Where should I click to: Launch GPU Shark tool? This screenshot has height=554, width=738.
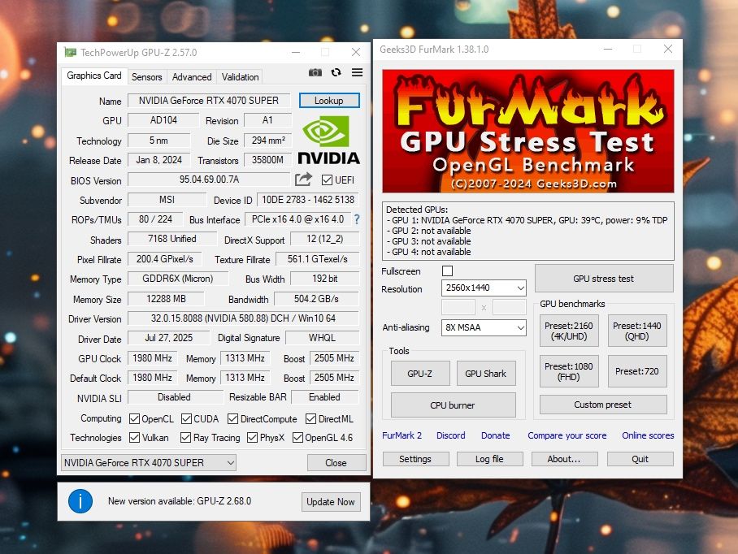point(486,374)
